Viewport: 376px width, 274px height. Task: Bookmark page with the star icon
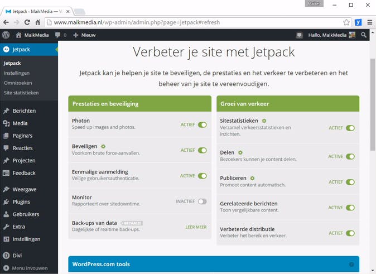(346, 22)
